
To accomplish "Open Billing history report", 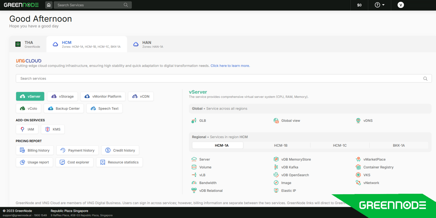I will coord(35,150).
